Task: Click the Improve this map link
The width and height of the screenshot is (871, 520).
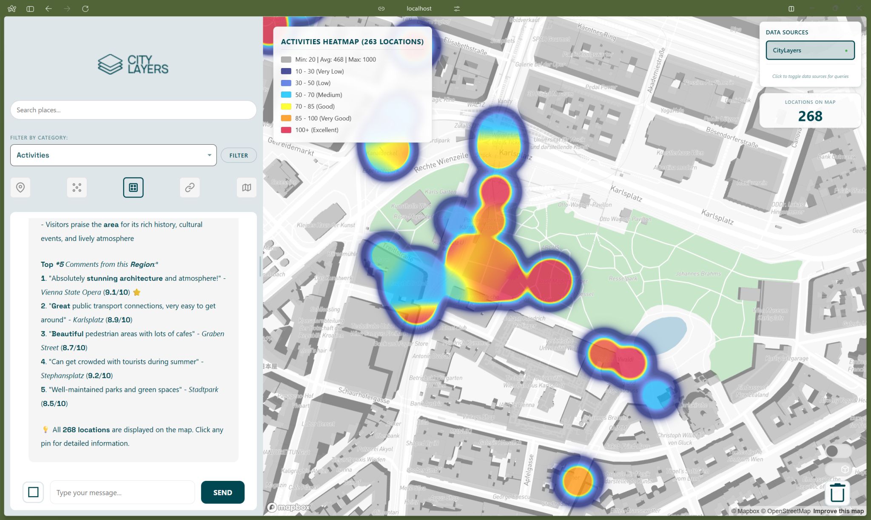Action: 838,511
